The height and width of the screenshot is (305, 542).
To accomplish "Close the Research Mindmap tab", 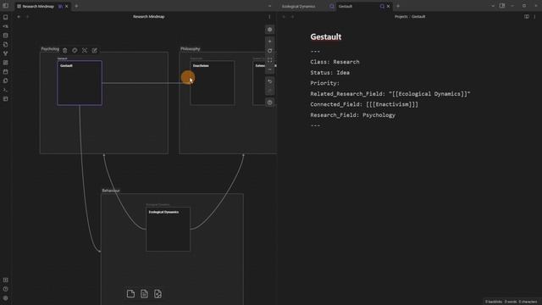I will tap(67, 6).
